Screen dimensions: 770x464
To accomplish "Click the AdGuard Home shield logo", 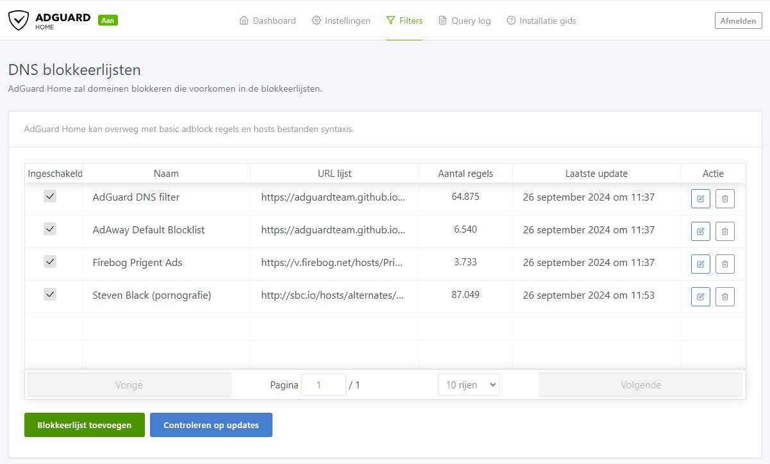I will click(x=19, y=20).
